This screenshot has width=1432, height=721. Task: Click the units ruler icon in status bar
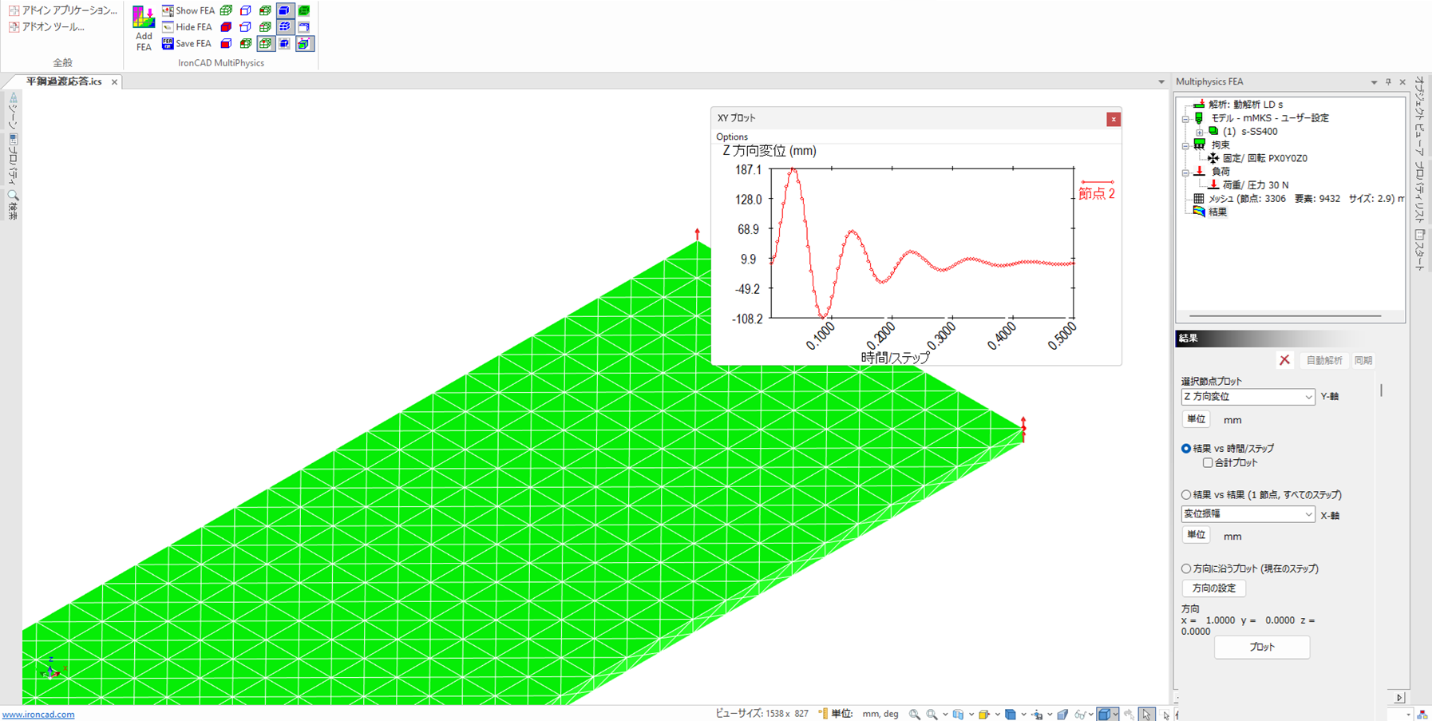[823, 714]
